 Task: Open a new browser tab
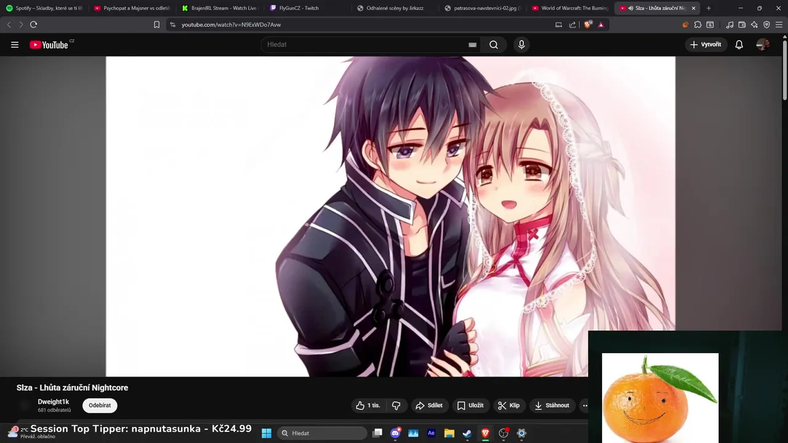pos(709,8)
